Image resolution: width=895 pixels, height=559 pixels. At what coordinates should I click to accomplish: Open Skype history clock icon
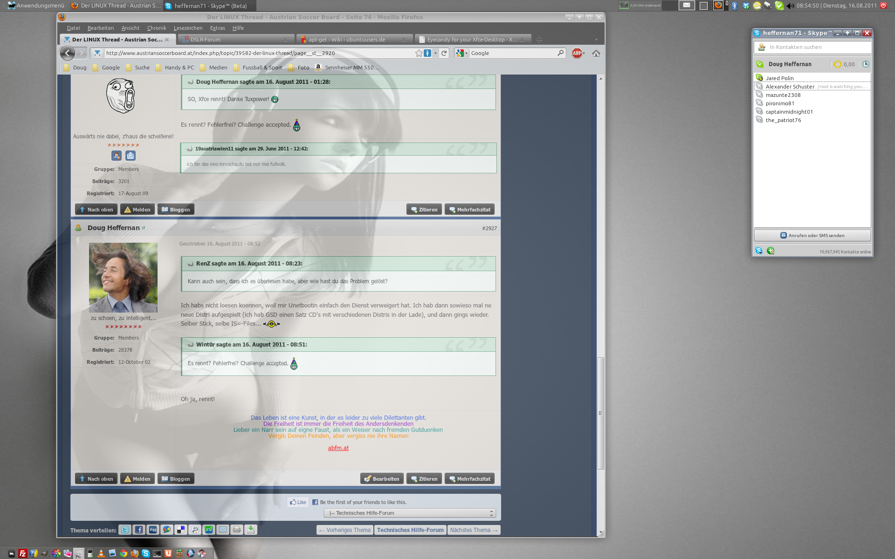pos(866,64)
